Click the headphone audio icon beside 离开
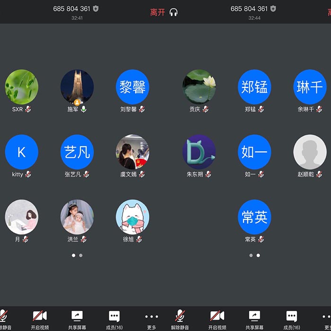Screen dimensions: 331x331 [x=174, y=12]
